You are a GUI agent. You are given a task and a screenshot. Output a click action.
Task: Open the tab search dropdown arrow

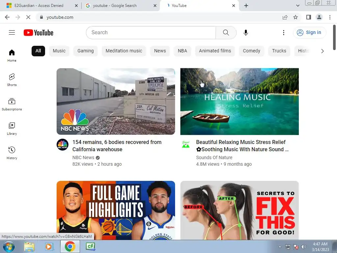[298, 6]
